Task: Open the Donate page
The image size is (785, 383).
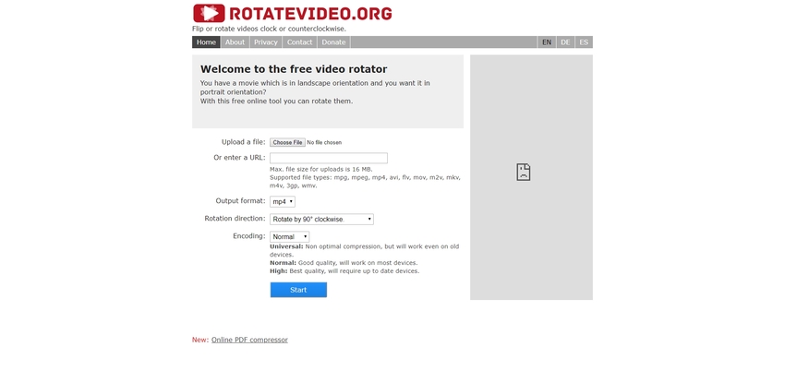Action: [333, 42]
